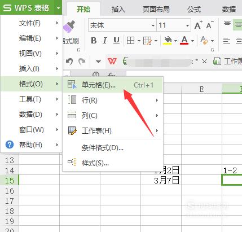Select row header 15
This screenshot has height=232, width=242.
pos(10,181)
